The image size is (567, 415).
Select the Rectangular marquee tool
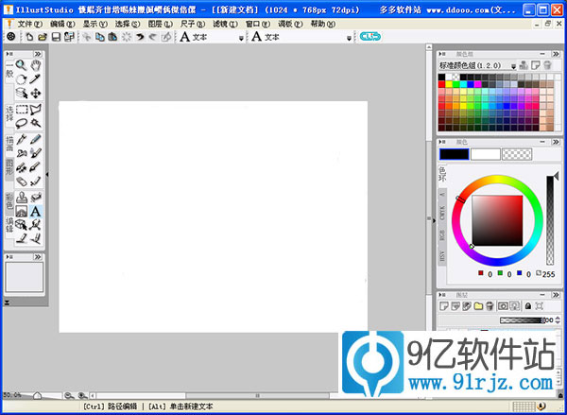click(x=22, y=110)
